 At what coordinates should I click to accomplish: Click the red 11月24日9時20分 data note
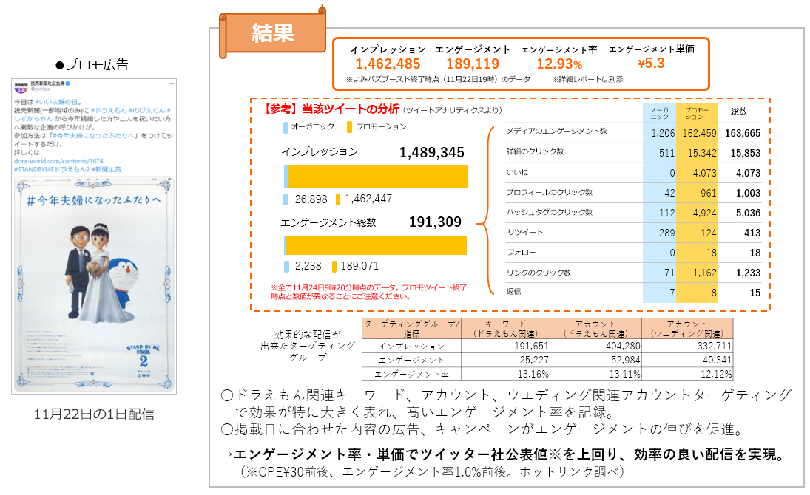pyautogui.click(x=368, y=292)
